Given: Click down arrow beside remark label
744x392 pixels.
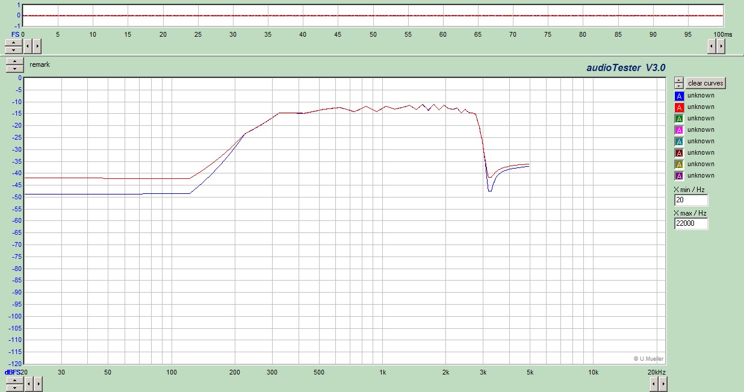Looking at the screenshot, I should pos(14,69).
